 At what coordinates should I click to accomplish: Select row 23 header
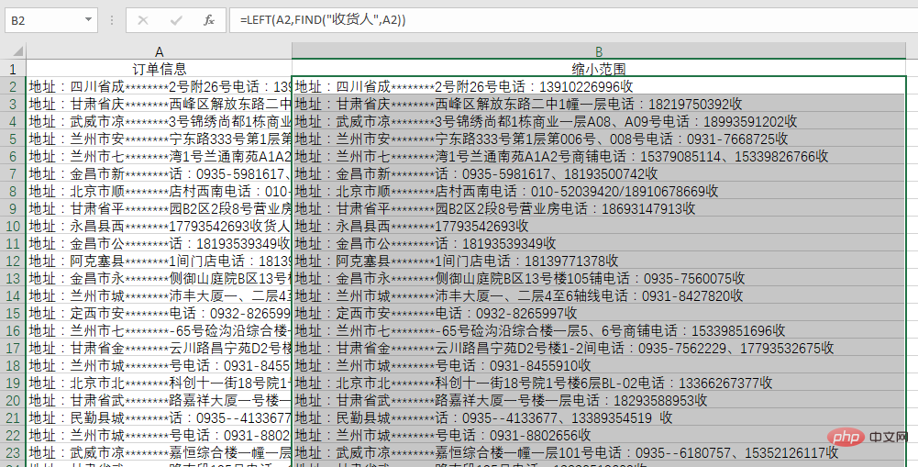13,452
